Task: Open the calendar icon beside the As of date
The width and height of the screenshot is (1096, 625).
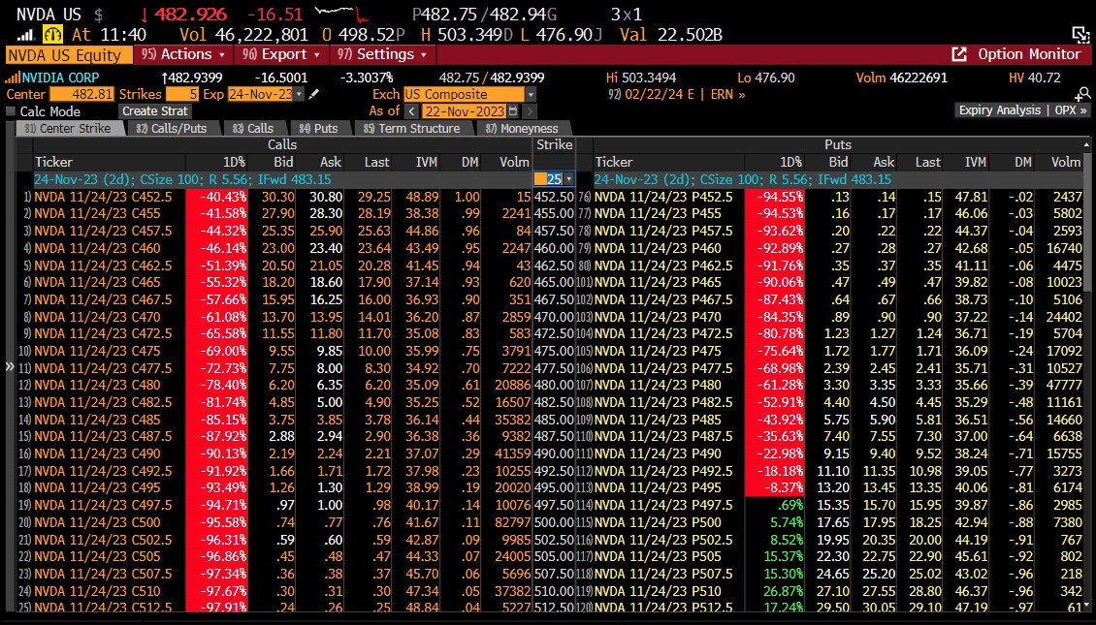Action: [x=515, y=111]
